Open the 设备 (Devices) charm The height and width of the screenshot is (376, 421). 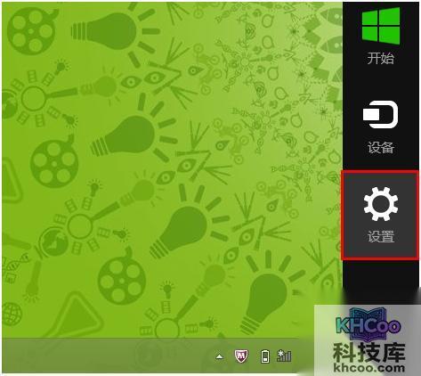(381, 127)
